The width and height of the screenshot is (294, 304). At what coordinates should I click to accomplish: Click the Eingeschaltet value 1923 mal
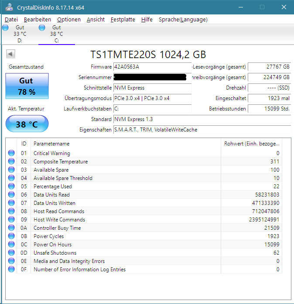point(270,98)
